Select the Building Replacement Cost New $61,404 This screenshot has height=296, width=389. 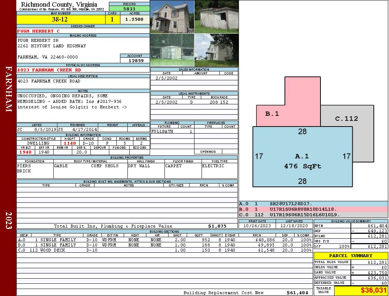[x=297, y=293]
